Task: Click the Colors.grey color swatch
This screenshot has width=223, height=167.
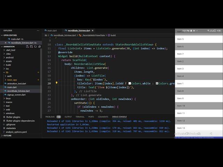Action: point(157,83)
